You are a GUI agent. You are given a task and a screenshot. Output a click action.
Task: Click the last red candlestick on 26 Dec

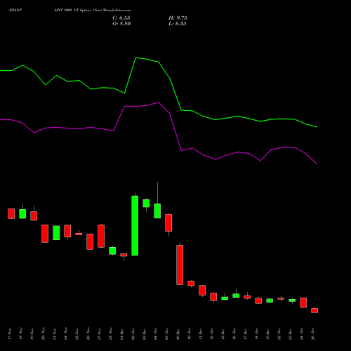tap(314, 310)
